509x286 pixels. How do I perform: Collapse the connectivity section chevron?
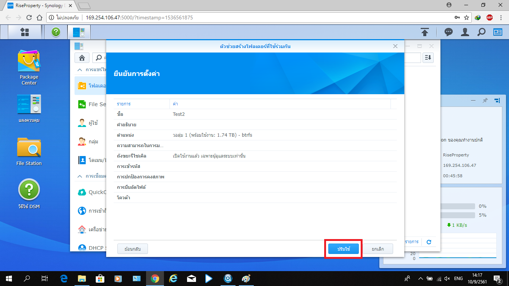click(x=79, y=176)
